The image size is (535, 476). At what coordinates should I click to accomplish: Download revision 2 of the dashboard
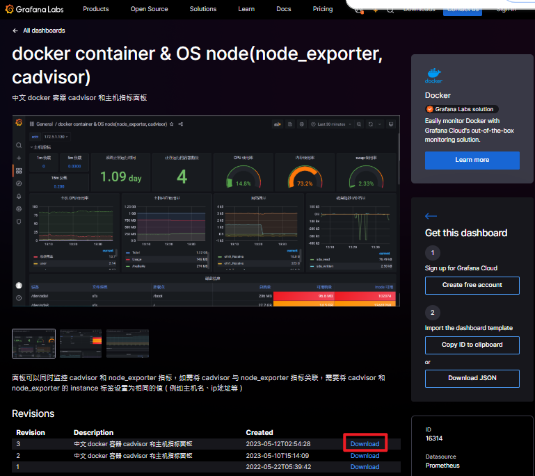(x=365, y=456)
